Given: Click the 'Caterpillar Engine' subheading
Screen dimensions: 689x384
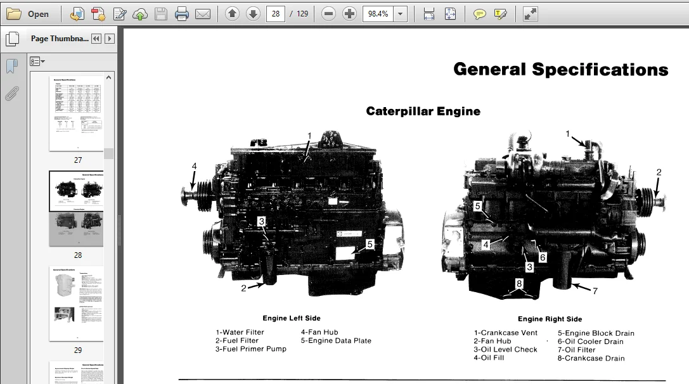Looking at the screenshot, I should 423,111.
